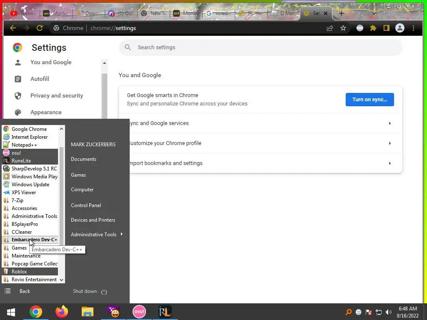Open Sync and Google services

pos(261,123)
